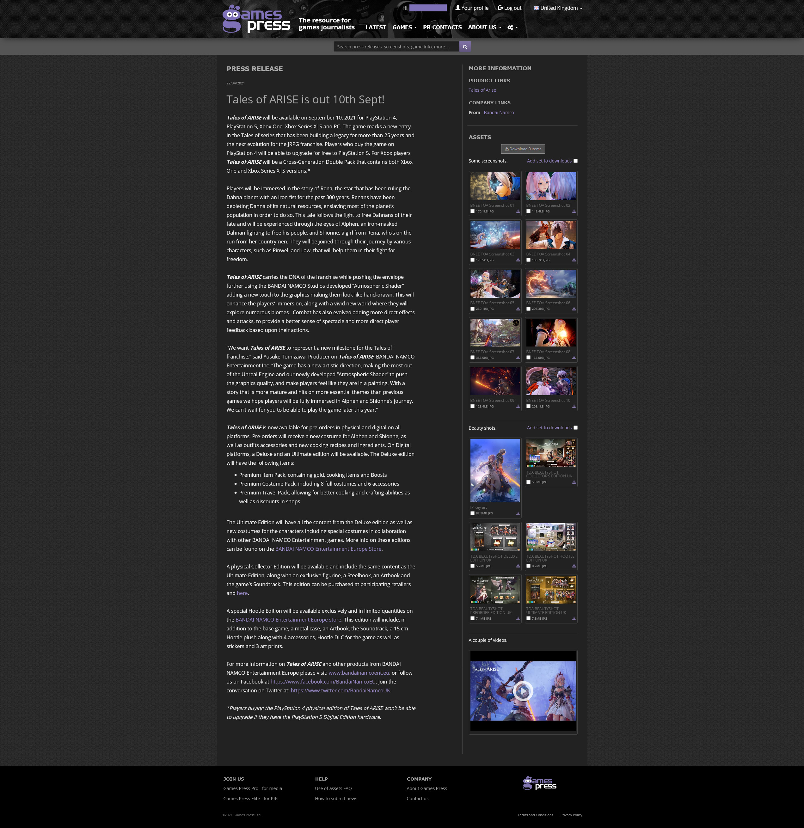804x828 pixels.
Task: Check the BNEE TOA Screenshot 01 checkbox
Action: click(x=472, y=211)
